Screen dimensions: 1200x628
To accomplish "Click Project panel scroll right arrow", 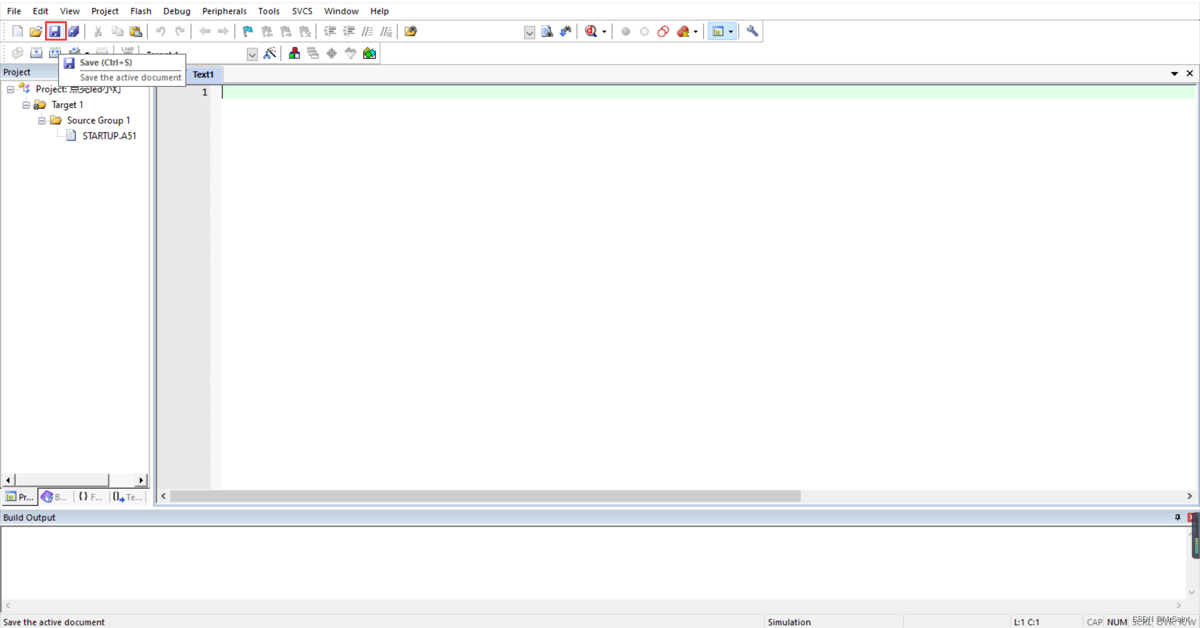I will click(x=141, y=481).
